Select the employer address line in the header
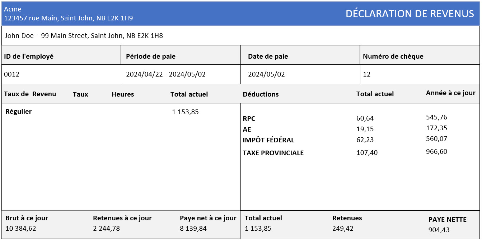The height and width of the screenshot is (240, 482). click(68, 18)
